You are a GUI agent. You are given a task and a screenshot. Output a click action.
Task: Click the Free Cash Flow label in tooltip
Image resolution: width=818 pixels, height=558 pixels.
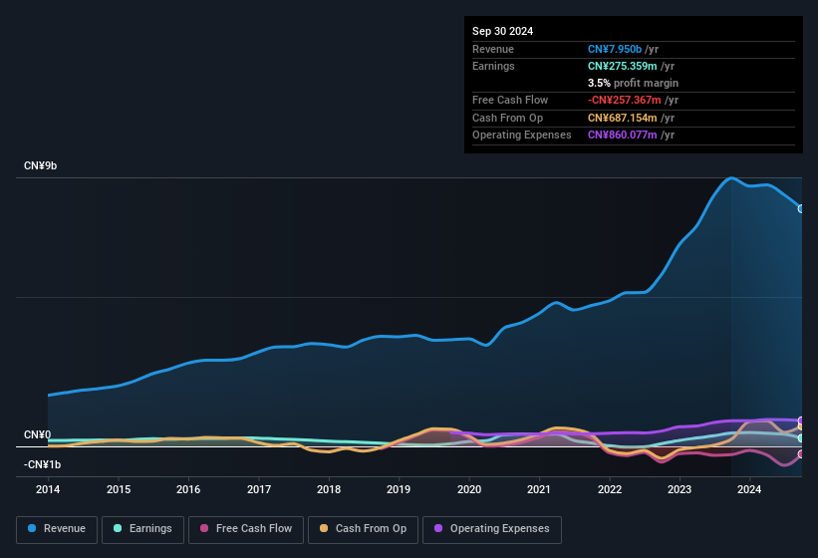click(x=510, y=100)
